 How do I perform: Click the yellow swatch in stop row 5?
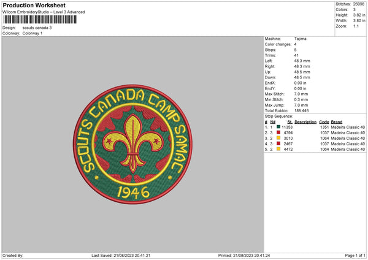(x=278, y=149)
